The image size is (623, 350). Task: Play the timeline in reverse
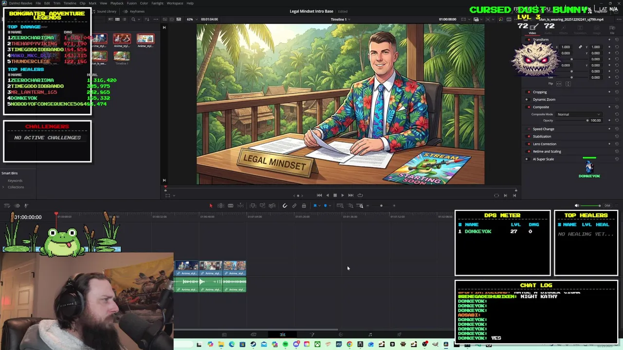pos(327,195)
